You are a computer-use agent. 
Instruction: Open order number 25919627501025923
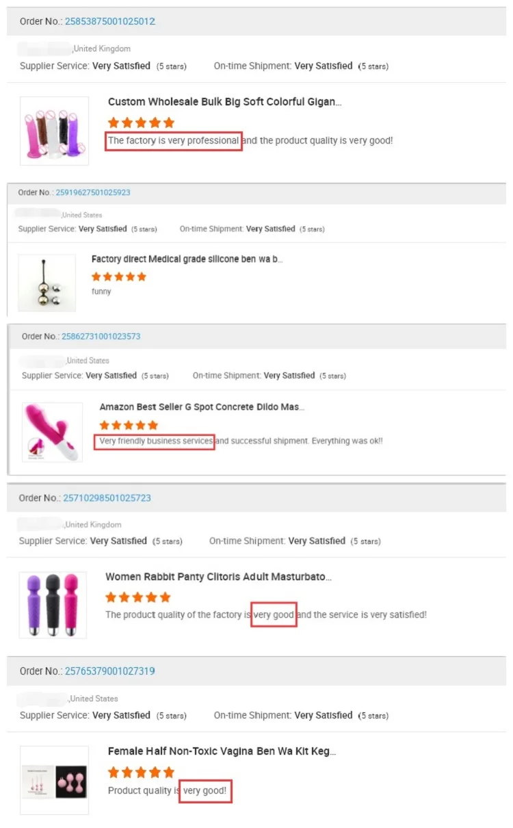pos(92,192)
